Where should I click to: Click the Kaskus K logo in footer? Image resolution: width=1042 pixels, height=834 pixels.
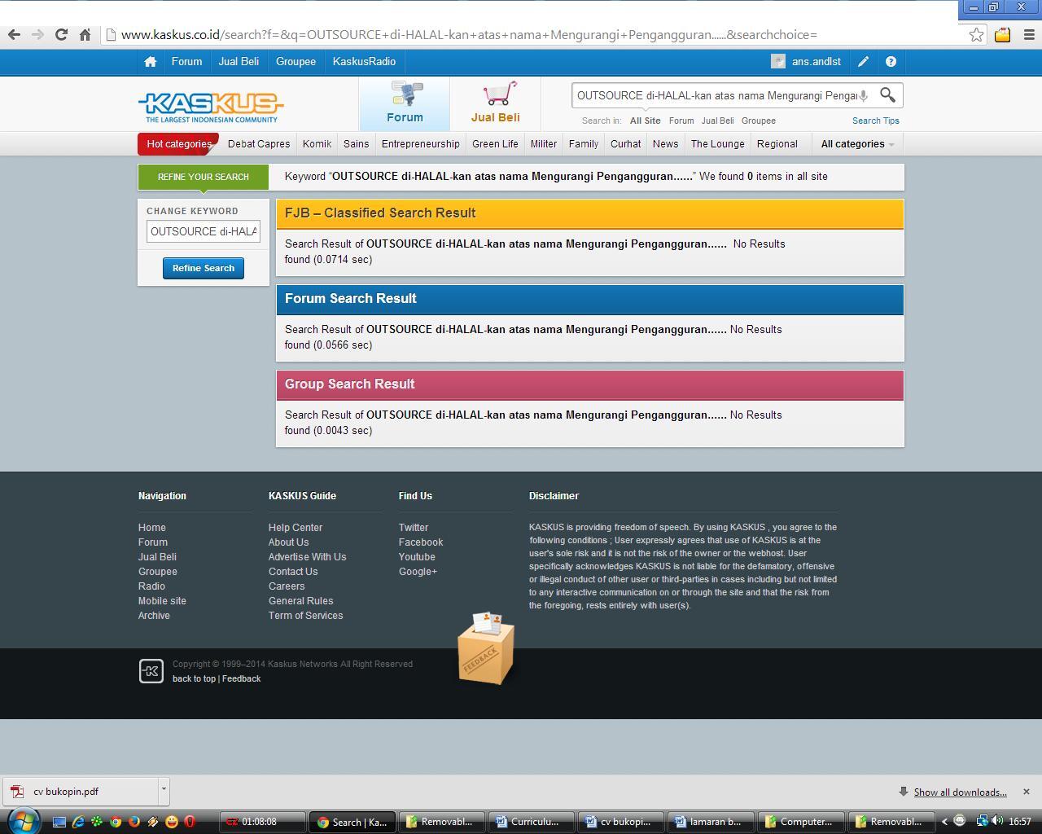coord(151,671)
